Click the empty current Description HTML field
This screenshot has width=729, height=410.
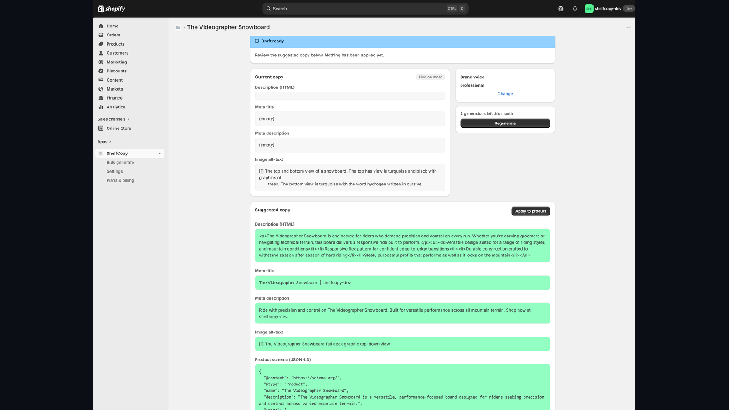coord(350,96)
